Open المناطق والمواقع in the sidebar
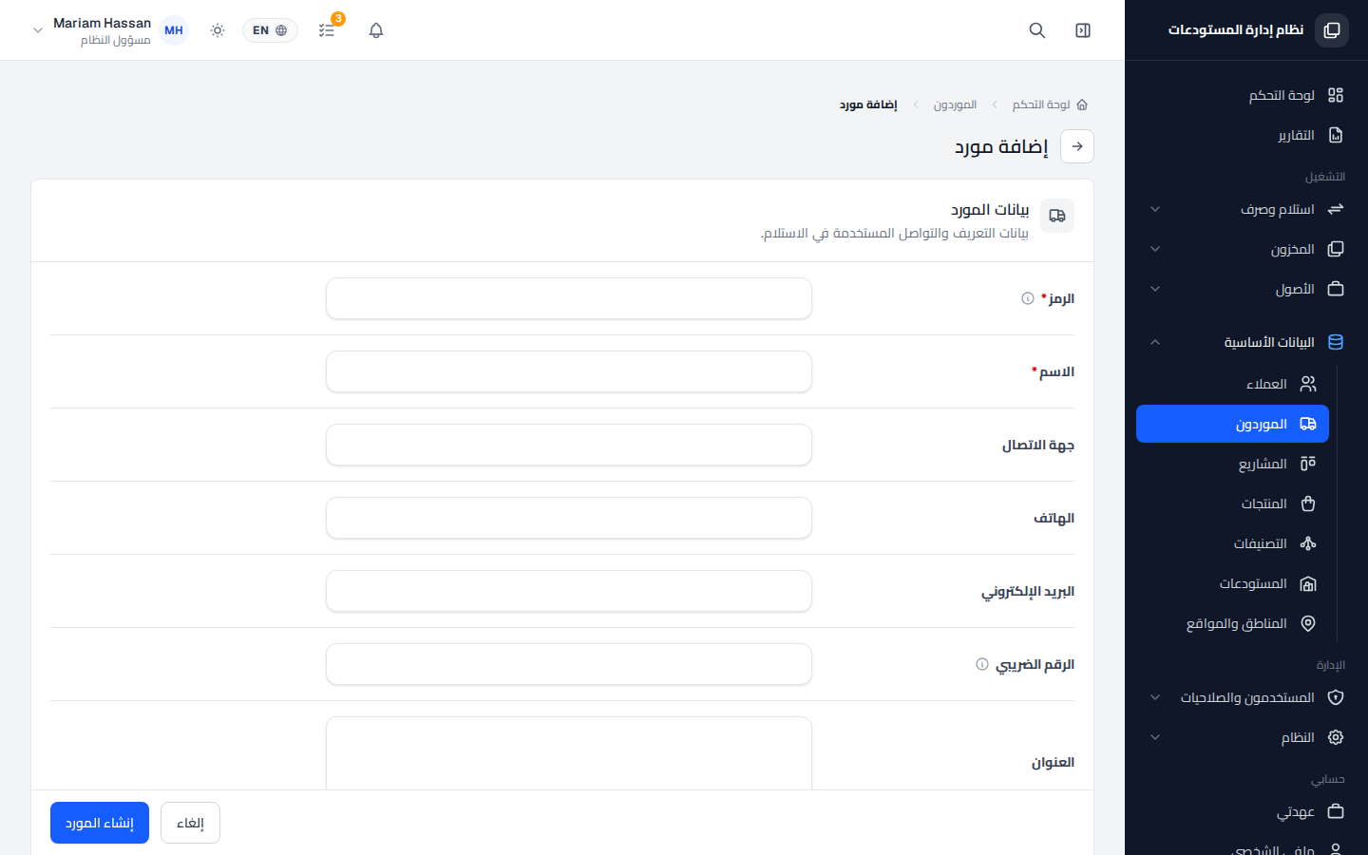 (1232, 623)
